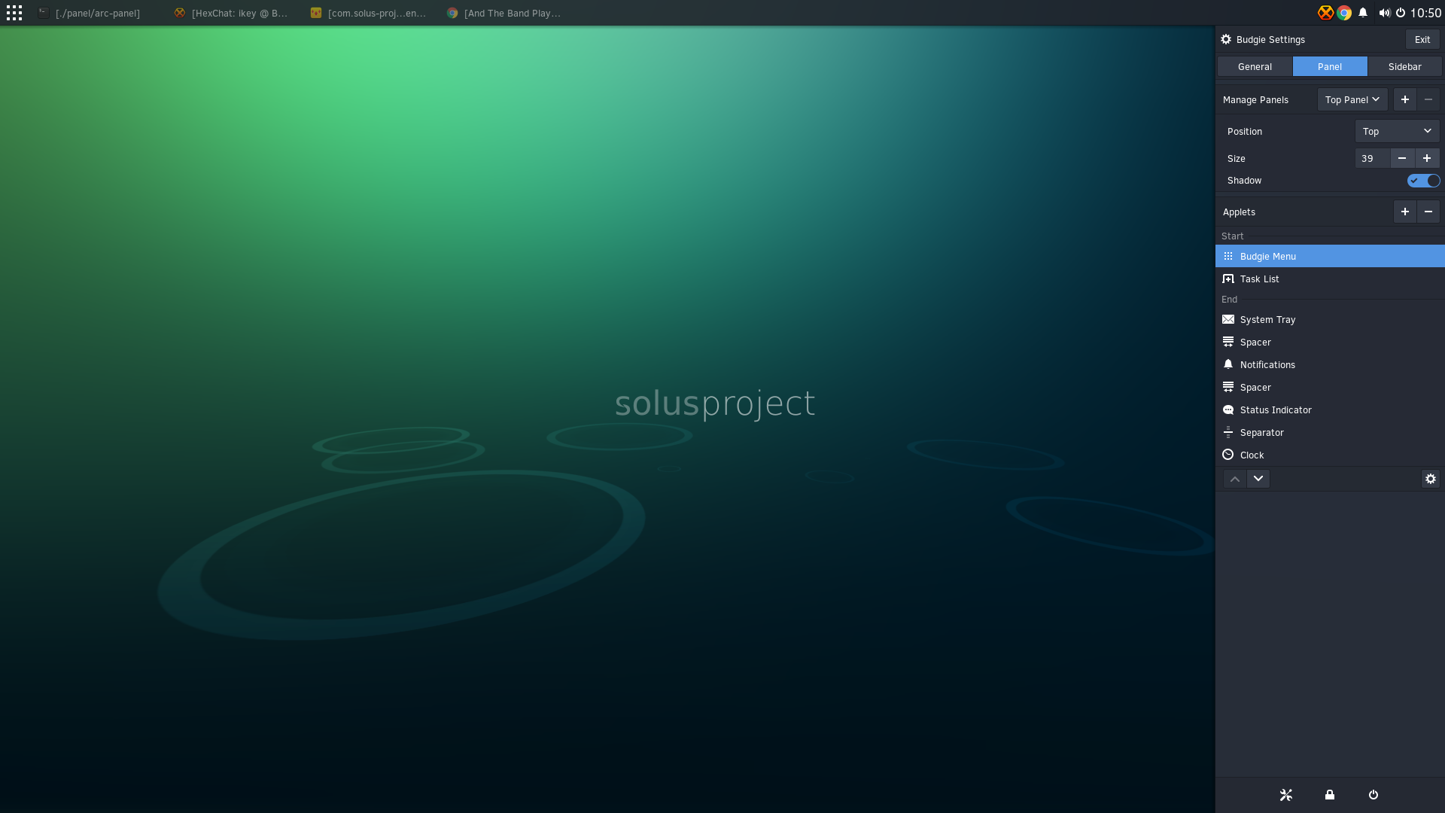The width and height of the screenshot is (1445, 813).
Task: Switch to arc-panel terminal task
Action: 90,13
